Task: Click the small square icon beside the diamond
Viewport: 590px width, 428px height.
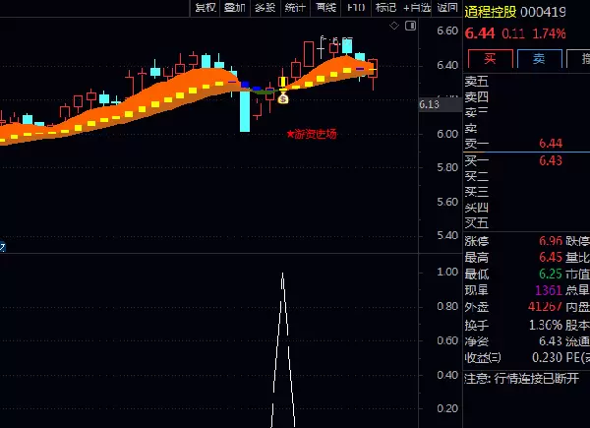Action: [410, 25]
